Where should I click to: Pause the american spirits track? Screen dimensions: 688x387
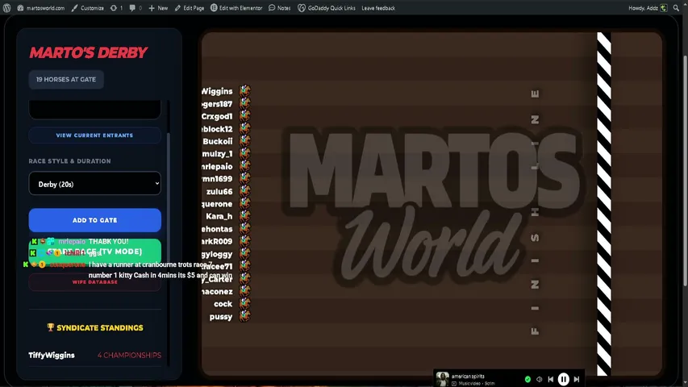pos(564,379)
